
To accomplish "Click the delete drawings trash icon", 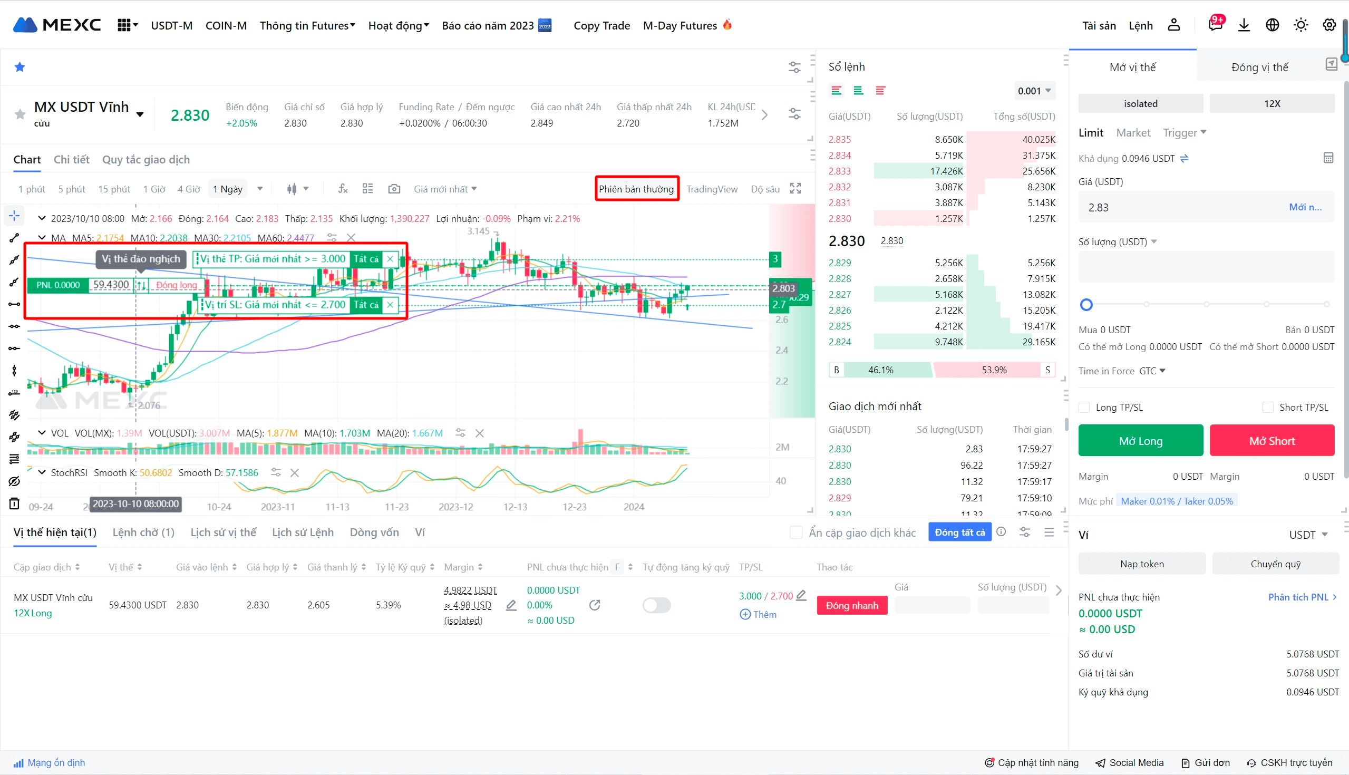I will pyautogui.click(x=14, y=503).
